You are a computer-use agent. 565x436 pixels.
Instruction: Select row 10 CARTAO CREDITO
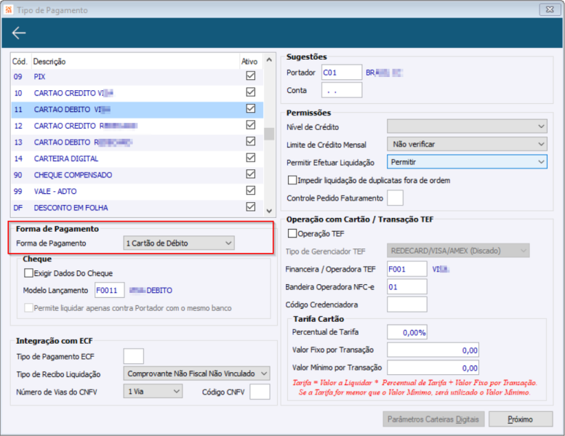coord(137,93)
